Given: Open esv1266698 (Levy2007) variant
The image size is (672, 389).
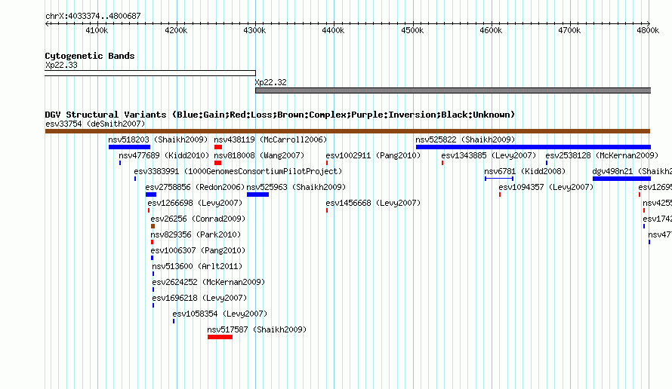Looking at the screenshot, I should [195, 204].
